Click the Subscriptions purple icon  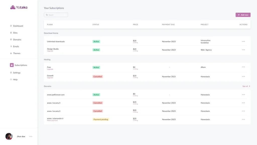pos(12,65)
